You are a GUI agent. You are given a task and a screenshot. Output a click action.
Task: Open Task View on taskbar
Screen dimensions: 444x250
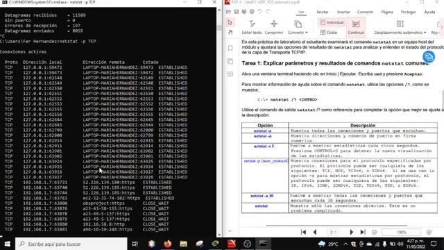[135, 244]
